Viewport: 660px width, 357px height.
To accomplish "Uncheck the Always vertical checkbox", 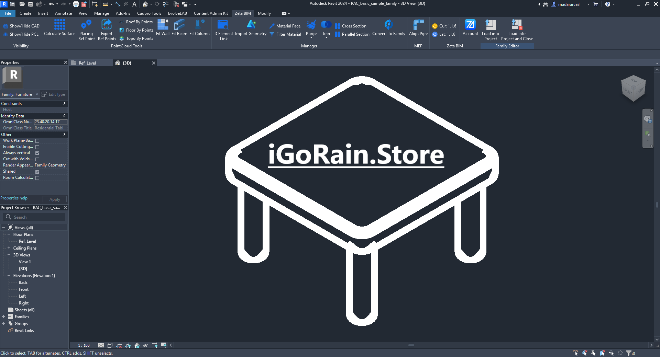I will 37,153.
